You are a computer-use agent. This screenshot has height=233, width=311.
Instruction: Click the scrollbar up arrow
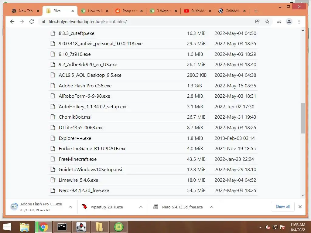coord(303,30)
